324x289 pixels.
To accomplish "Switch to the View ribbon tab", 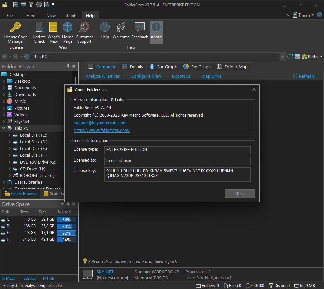I will [51, 16].
